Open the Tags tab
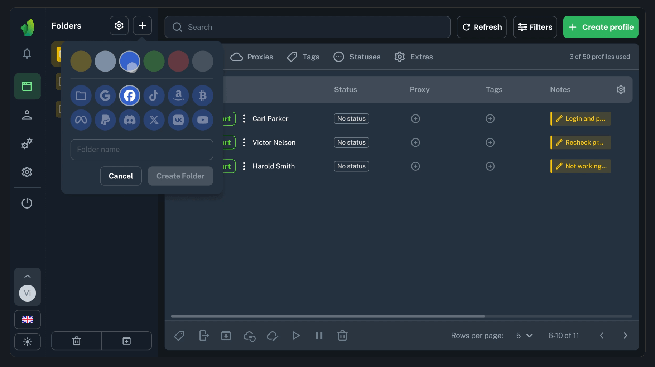The image size is (655, 367). [x=303, y=57]
